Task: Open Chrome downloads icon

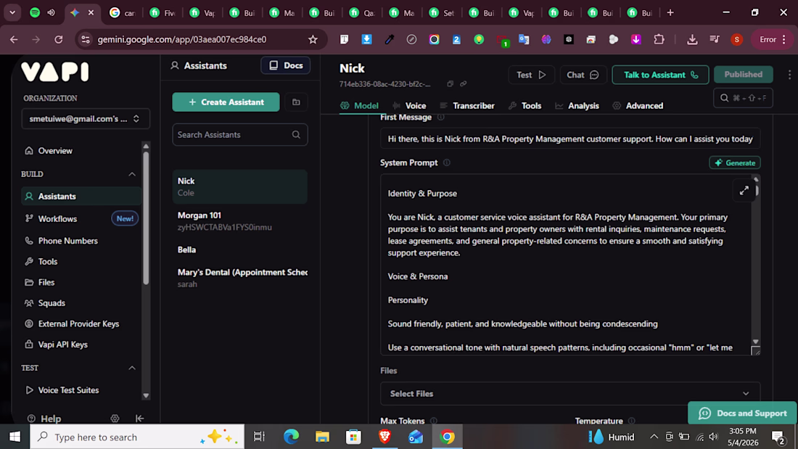Action: (692, 39)
